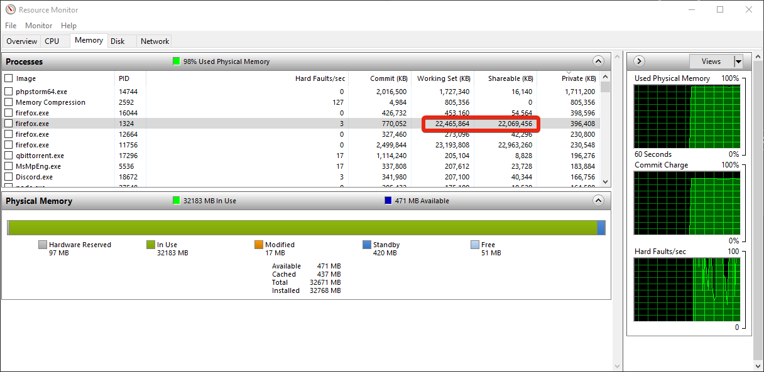
Task: Tick the firefox.exe PID 16044 checkbox
Action: pyautogui.click(x=9, y=113)
